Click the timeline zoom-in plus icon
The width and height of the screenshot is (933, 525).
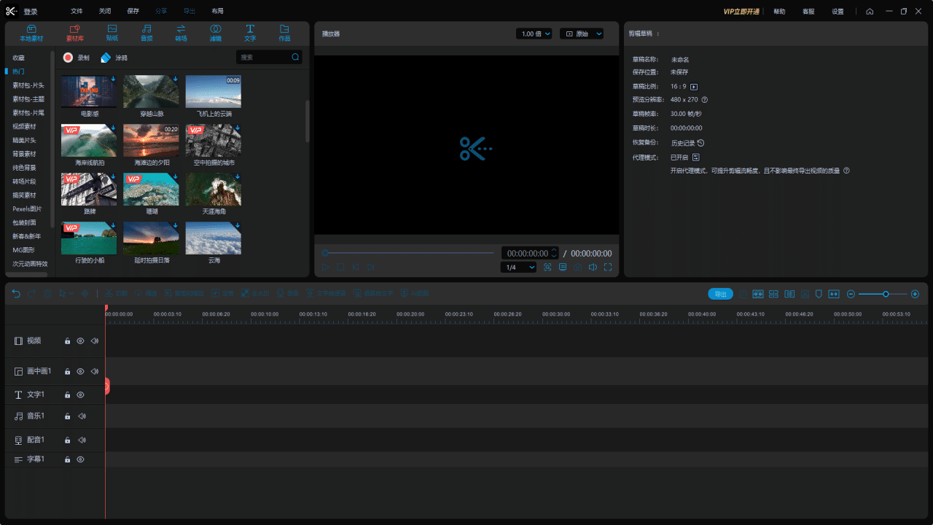(x=915, y=294)
